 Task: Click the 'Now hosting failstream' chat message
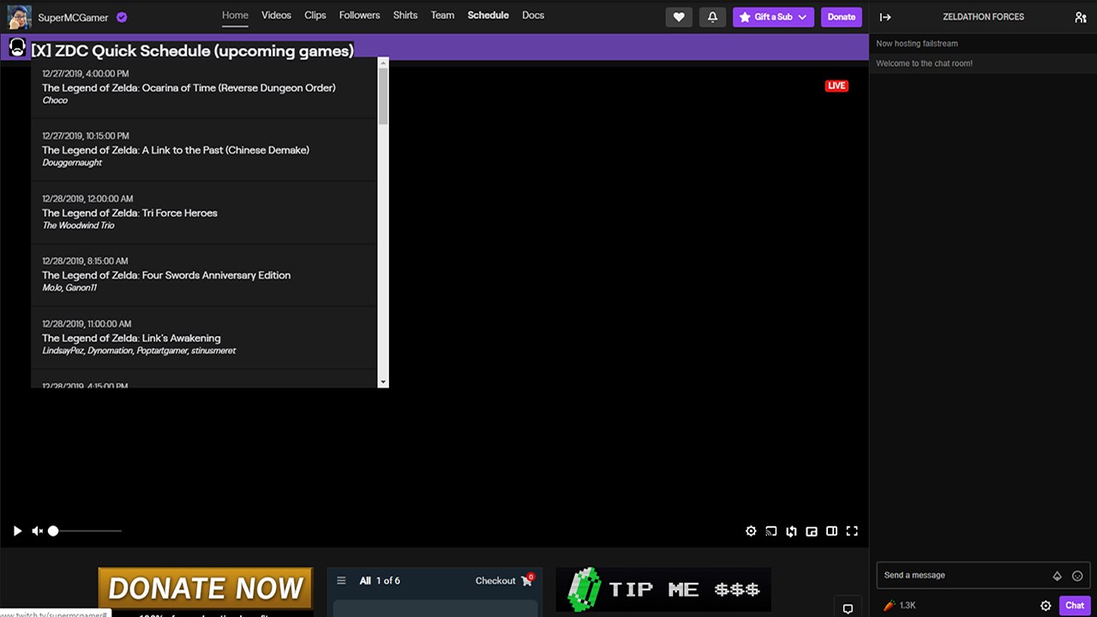(x=917, y=44)
